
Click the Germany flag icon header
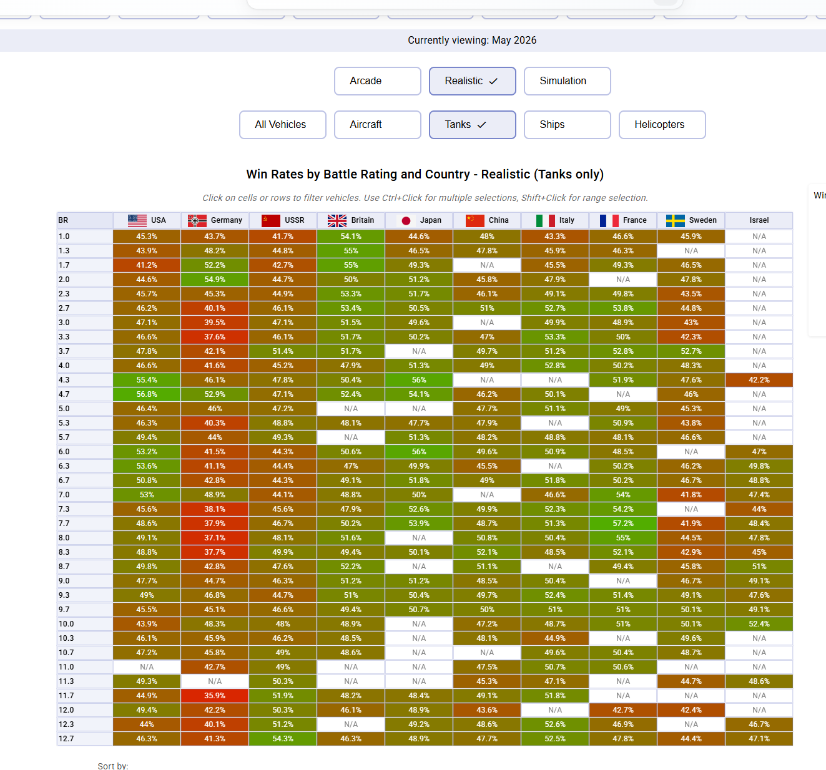tap(197, 220)
